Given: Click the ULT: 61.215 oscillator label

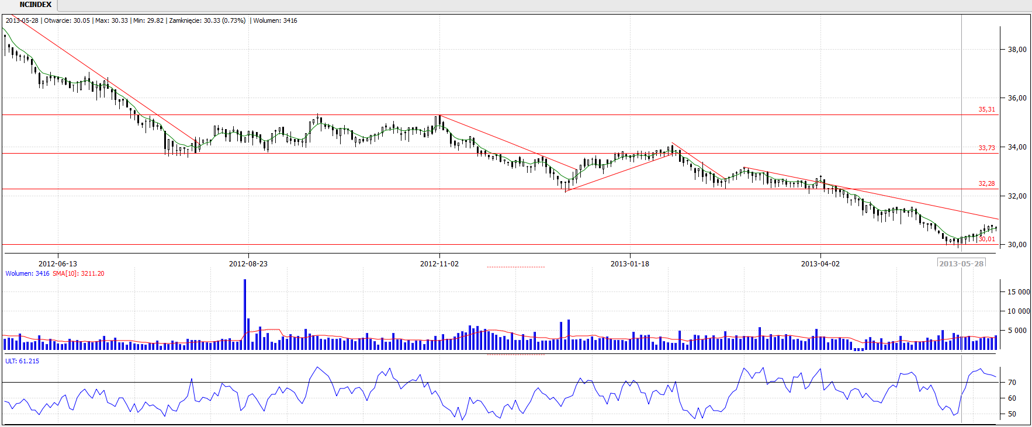Looking at the screenshot, I should [x=22, y=362].
